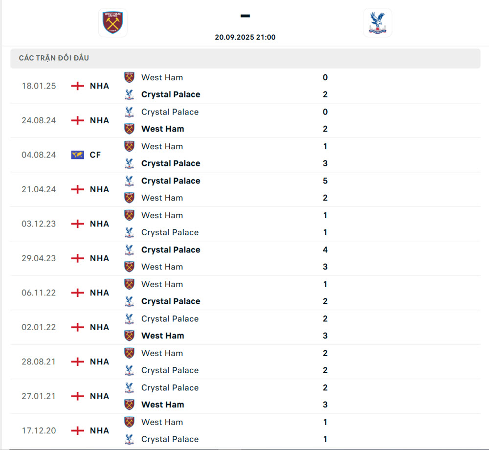Image resolution: width=489 pixels, height=450 pixels.
Task: Click the NHA competition label beside 06.11.22
Action: coord(99,292)
